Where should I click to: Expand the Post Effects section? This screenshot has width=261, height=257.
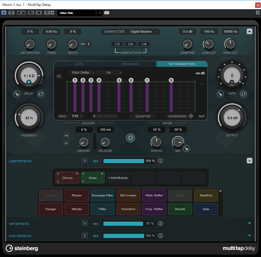tap(249, 235)
